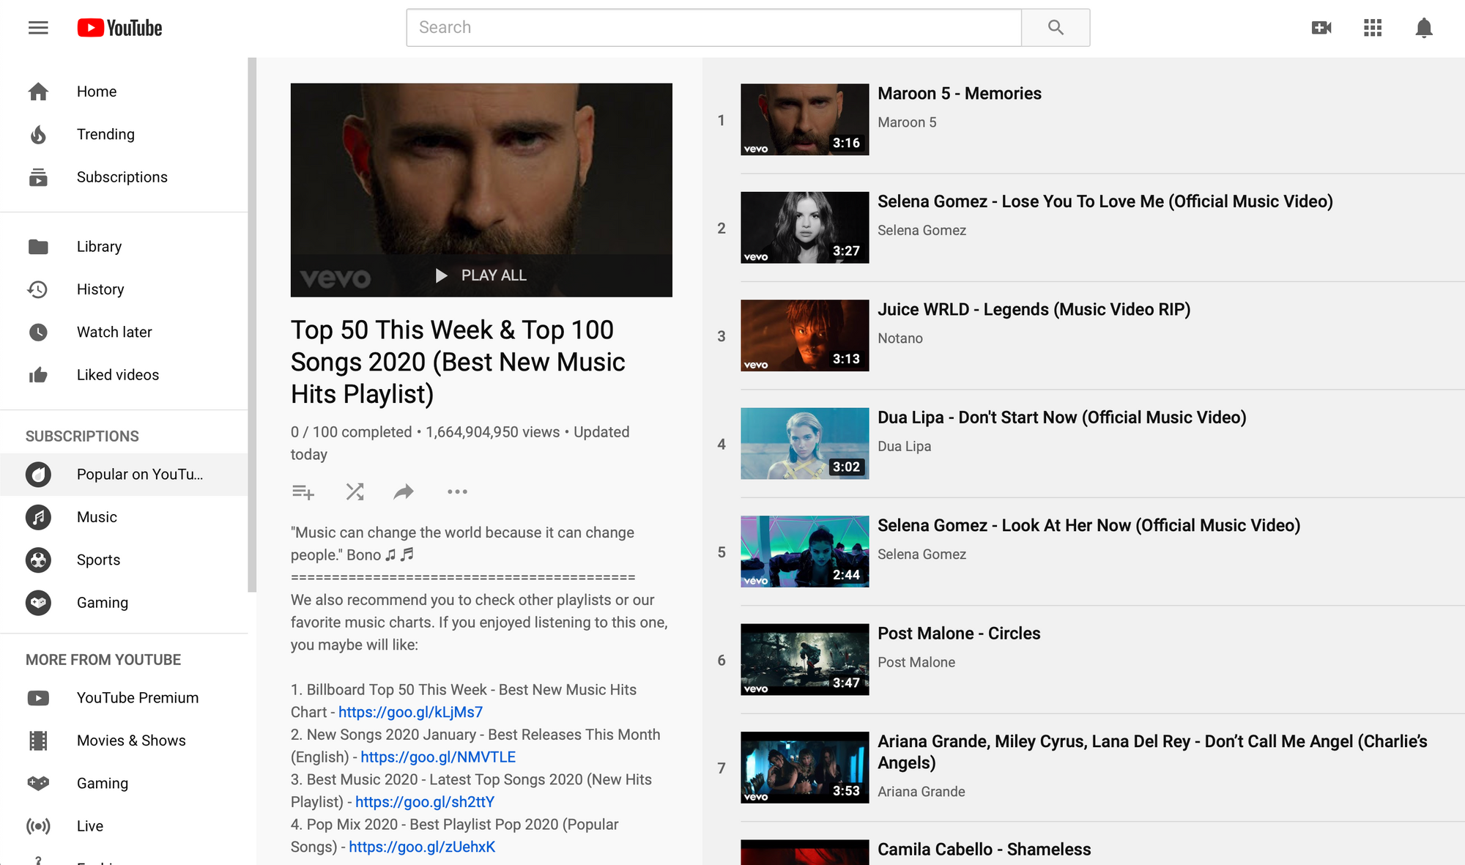Open the hamburger guide menu
This screenshot has width=1465, height=865.
pyautogui.click(x=38, y=28)
